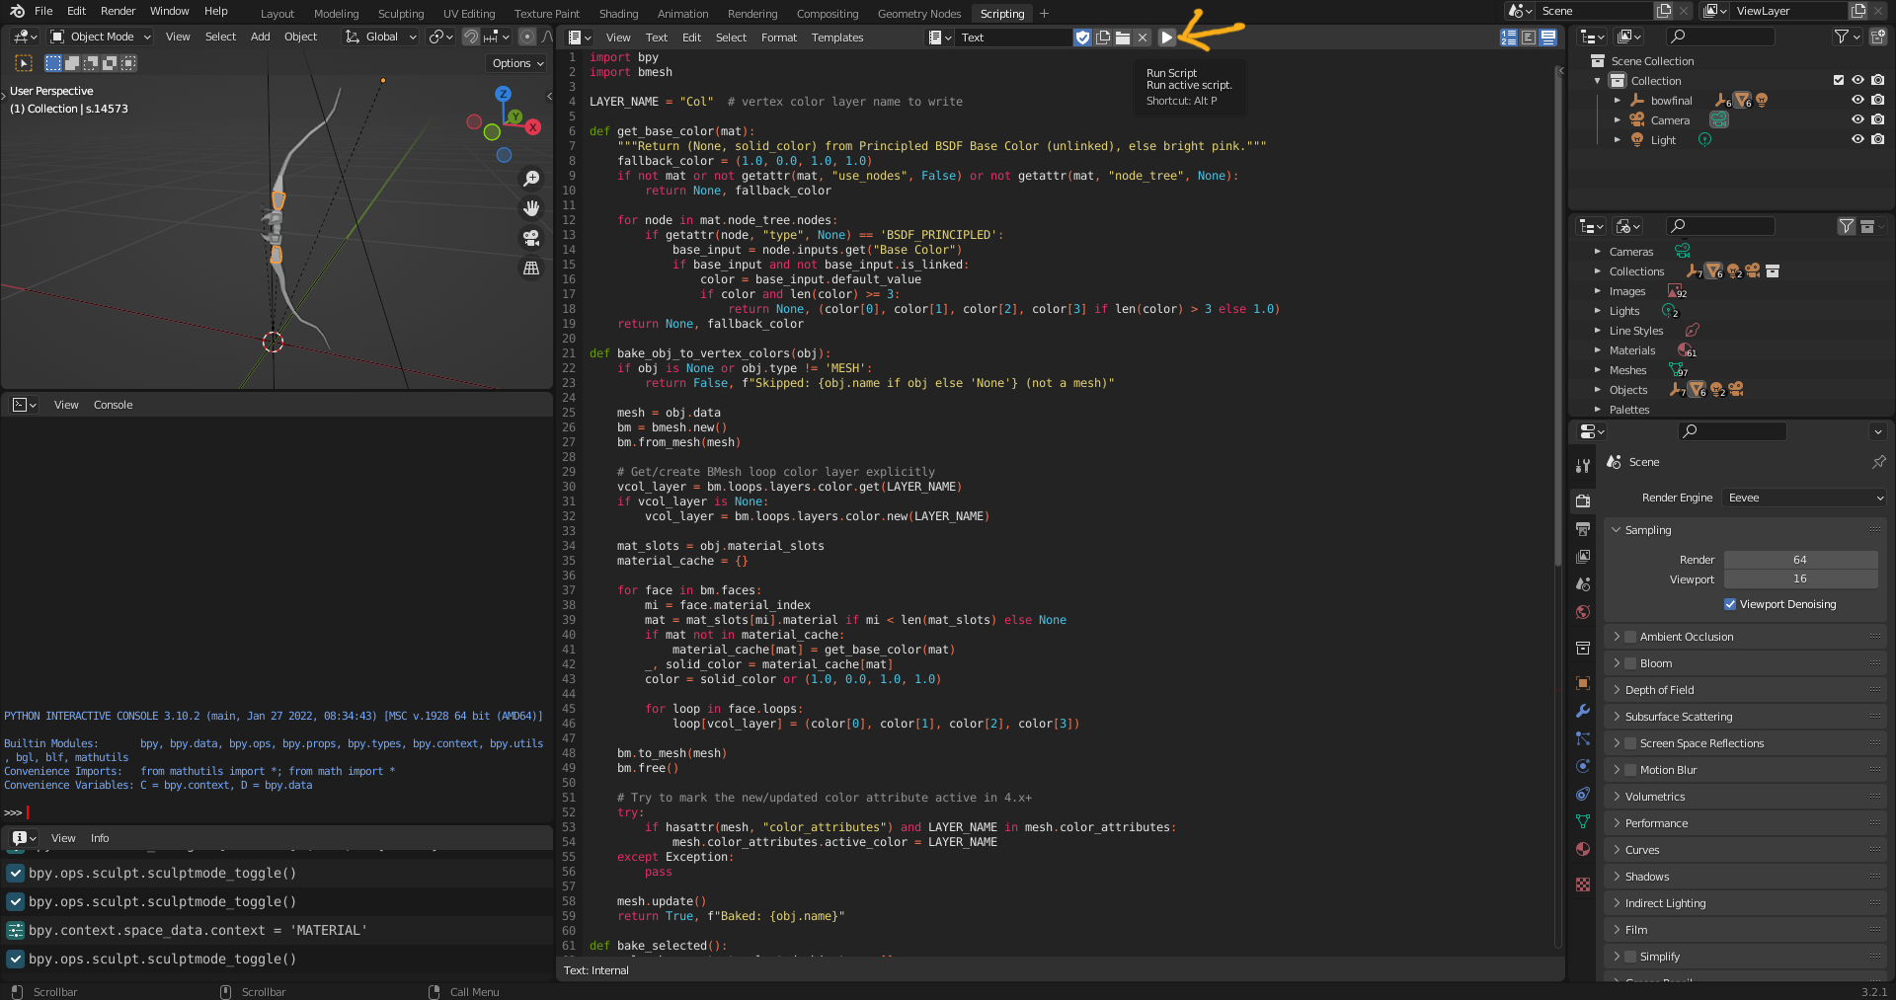Open the Object properties tab
Viewport: 1896px width, 1000px height.
1583,683
